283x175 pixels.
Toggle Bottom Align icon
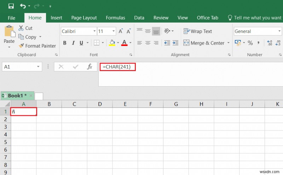point(156,31)
